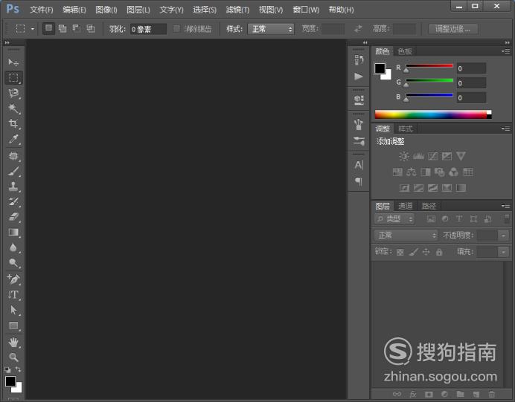Image resolution: width=515 pixels, height=402 pixels.
Task: Select the Move tool
Action: 13,62
